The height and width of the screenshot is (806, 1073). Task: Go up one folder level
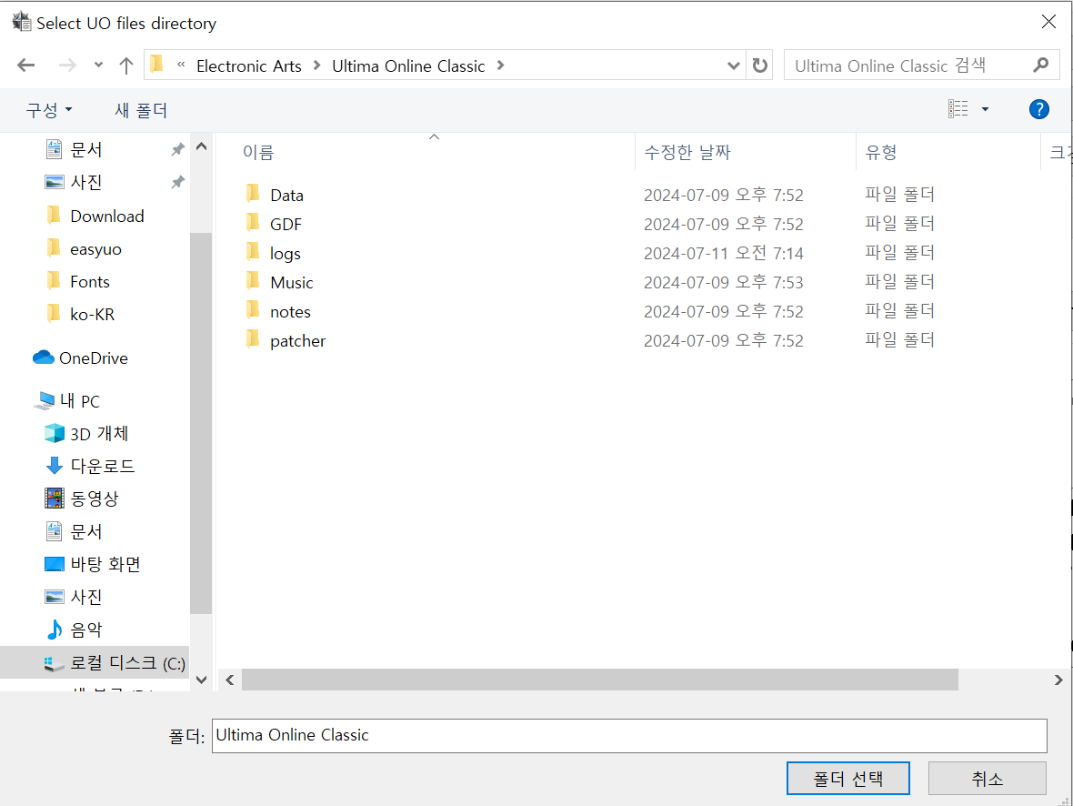click(x=125, y=65)
